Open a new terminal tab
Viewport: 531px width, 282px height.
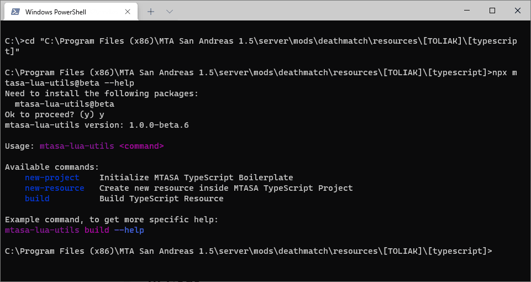pyautogui.click(x=151, y=12)
